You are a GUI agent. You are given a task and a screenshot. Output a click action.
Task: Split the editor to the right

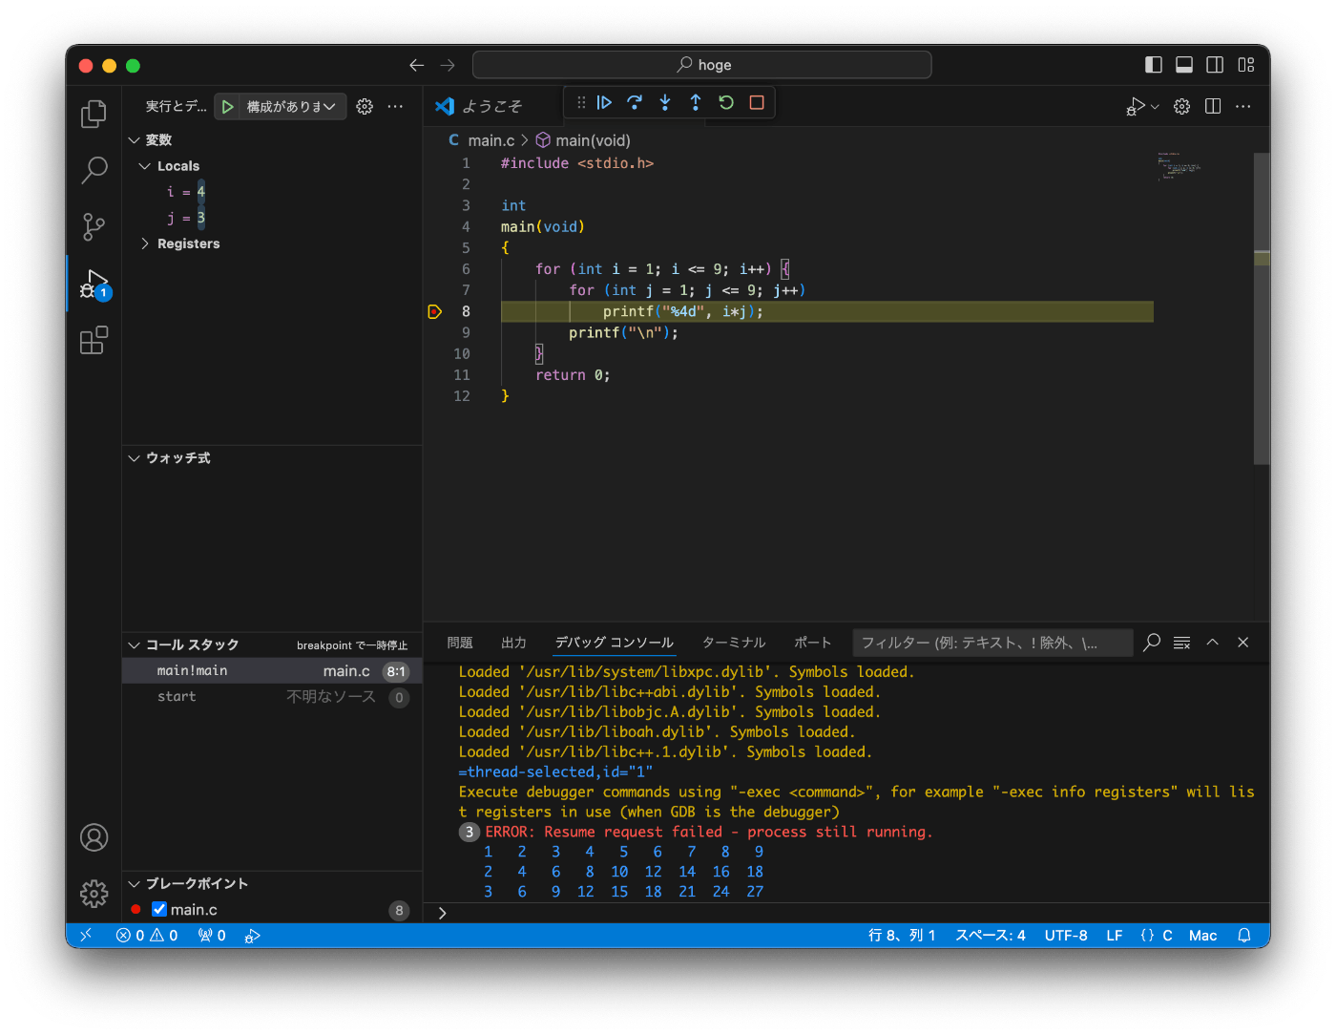1213,106
